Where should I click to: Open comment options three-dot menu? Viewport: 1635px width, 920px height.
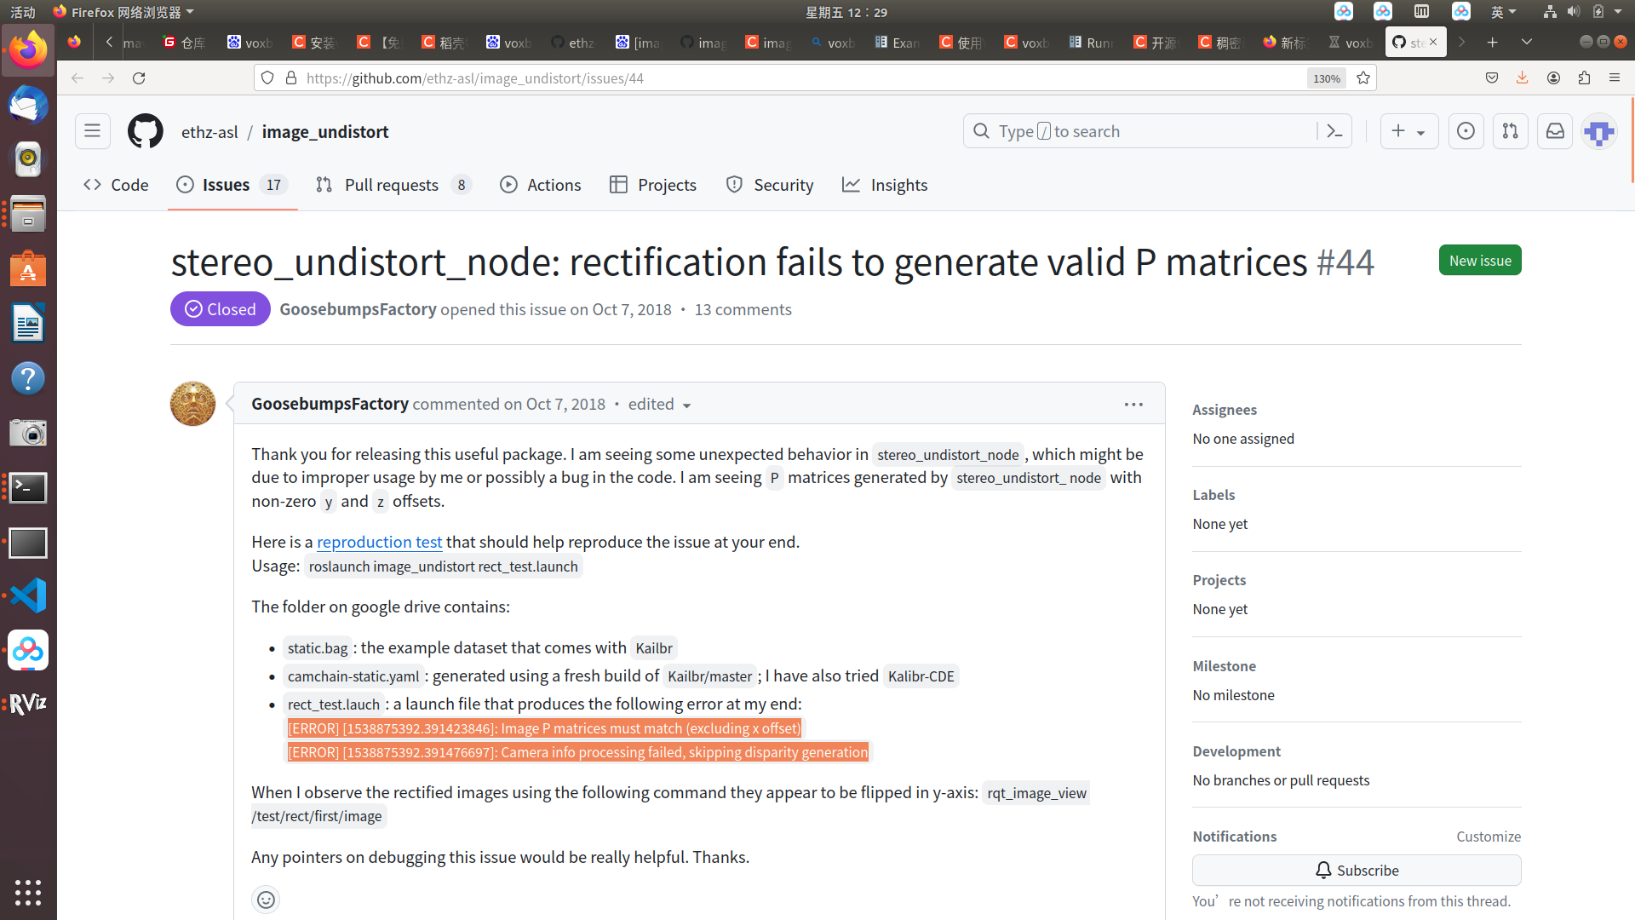1133,405
